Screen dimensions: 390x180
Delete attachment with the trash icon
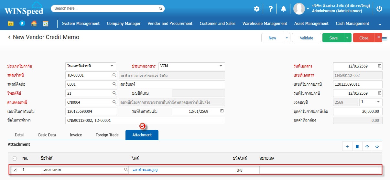[357, 146]
